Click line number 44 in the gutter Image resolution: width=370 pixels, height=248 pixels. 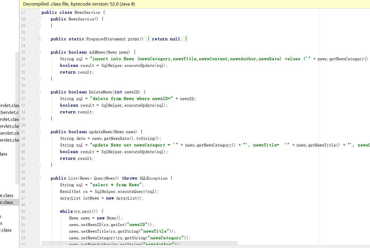(23, 178)
